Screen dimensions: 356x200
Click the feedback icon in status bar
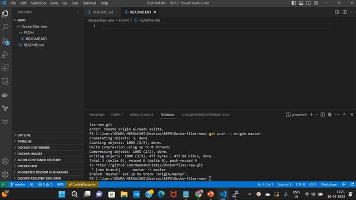point(344,184)
